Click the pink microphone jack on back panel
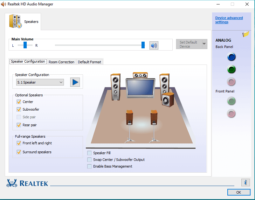The width and height of the screenshot is (255, 200). (231, 82)
